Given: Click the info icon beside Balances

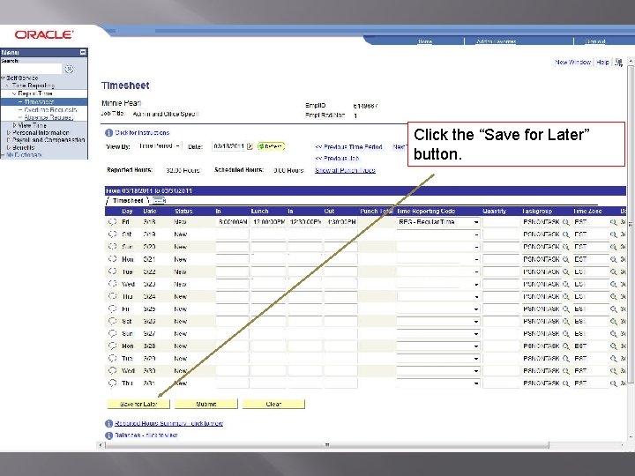Looking at the screenshot, I should tap(109, 435).
